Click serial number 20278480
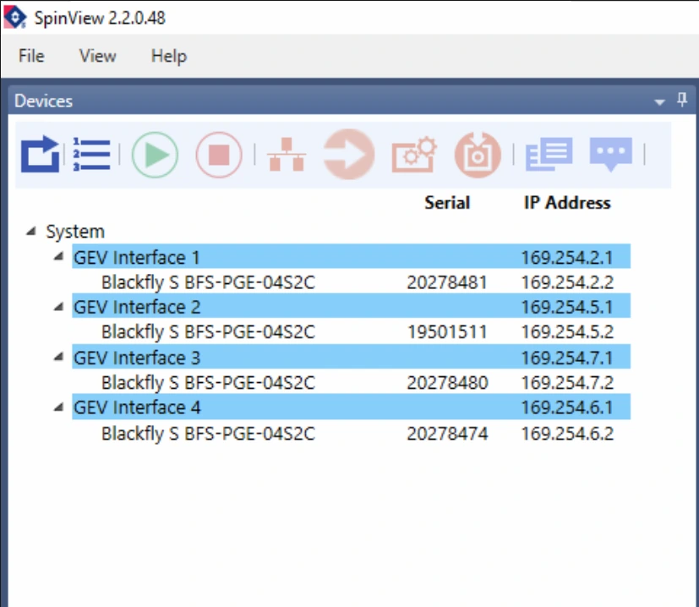The height and width of the screenshot is (607, 699). pos(447,383)
